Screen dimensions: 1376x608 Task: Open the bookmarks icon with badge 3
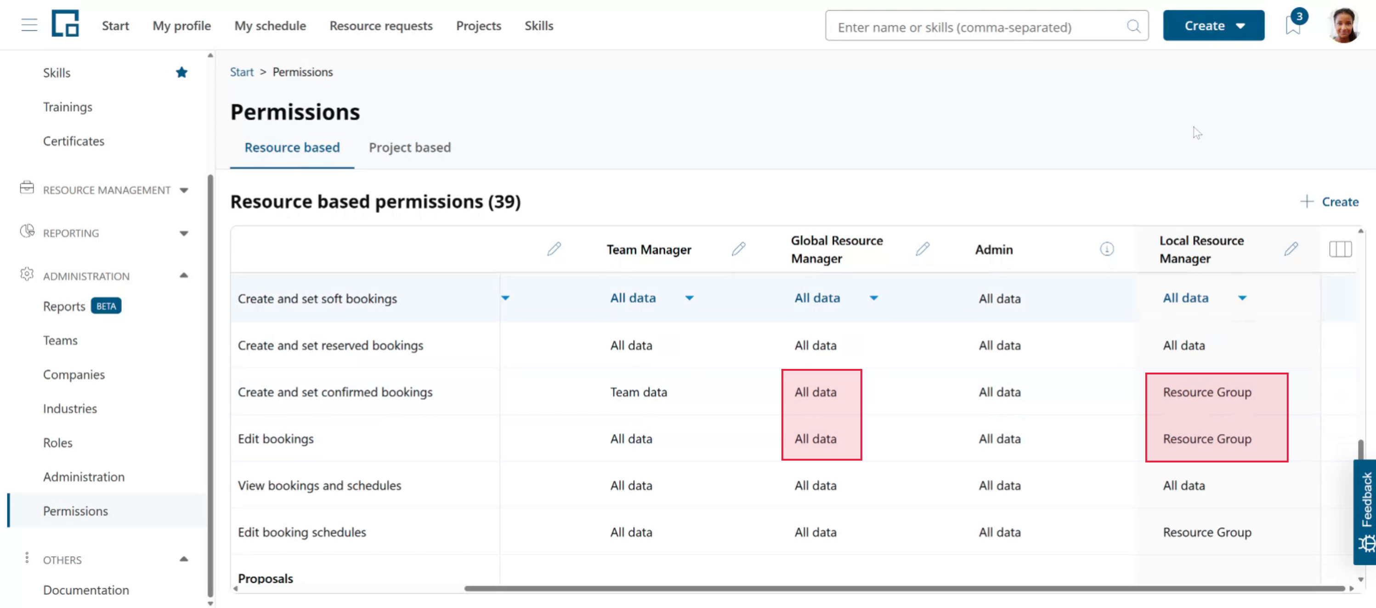tap(1293, 25)
